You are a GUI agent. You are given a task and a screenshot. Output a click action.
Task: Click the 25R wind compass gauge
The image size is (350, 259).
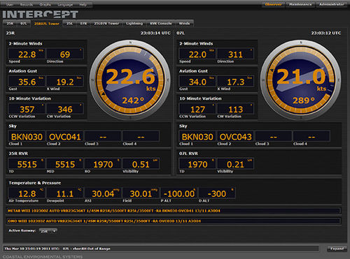130,80
